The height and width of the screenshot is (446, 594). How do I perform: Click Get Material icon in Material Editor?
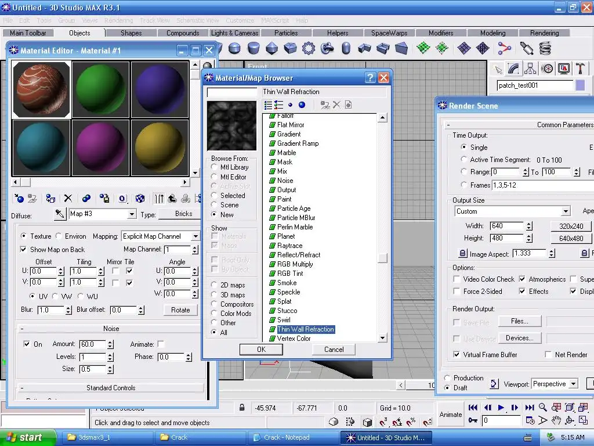[x=19, y=199]
